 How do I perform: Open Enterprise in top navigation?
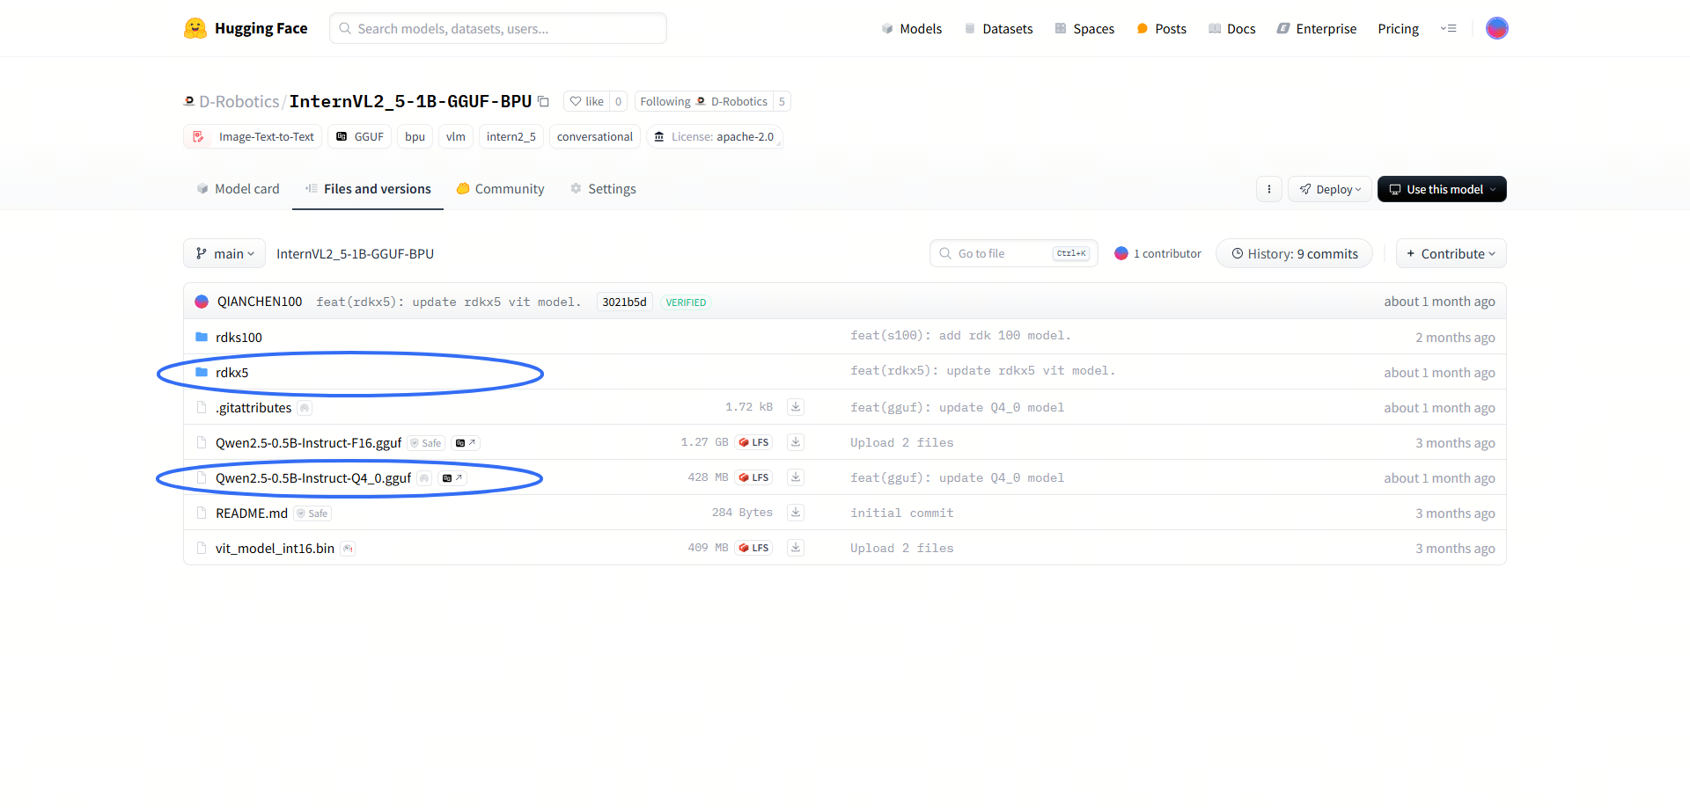(1317, 29)
